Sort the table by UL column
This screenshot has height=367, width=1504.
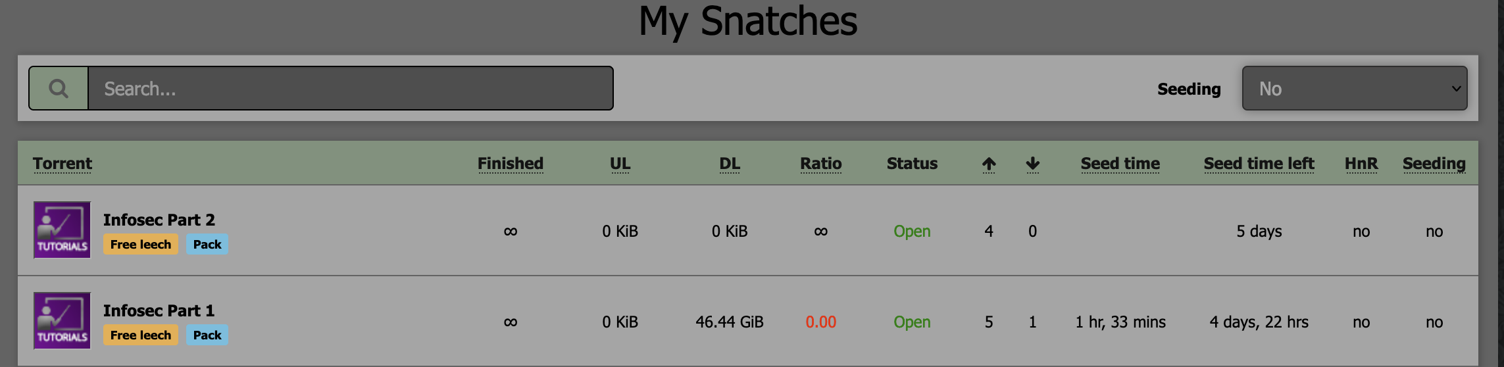pyautogui.click(x=620, y=163)
